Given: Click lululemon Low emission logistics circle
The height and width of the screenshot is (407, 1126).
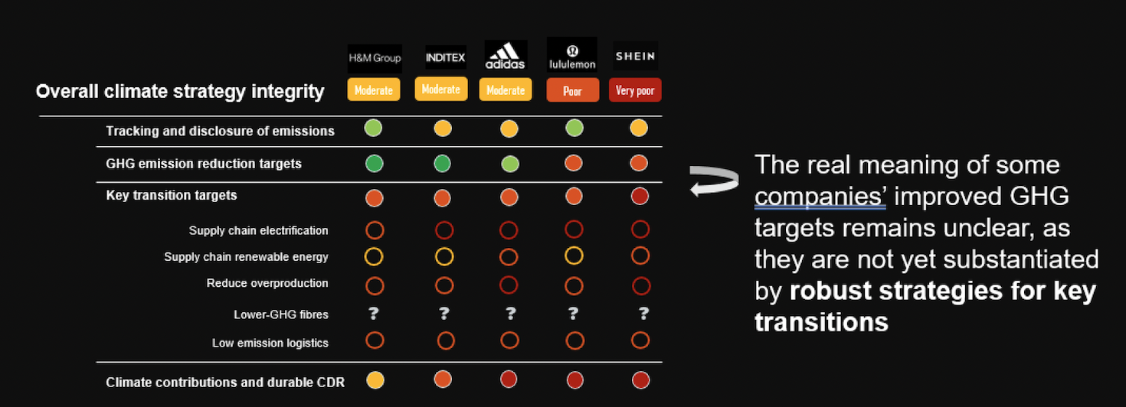Looking at the screenshot, I should point(574,340).
